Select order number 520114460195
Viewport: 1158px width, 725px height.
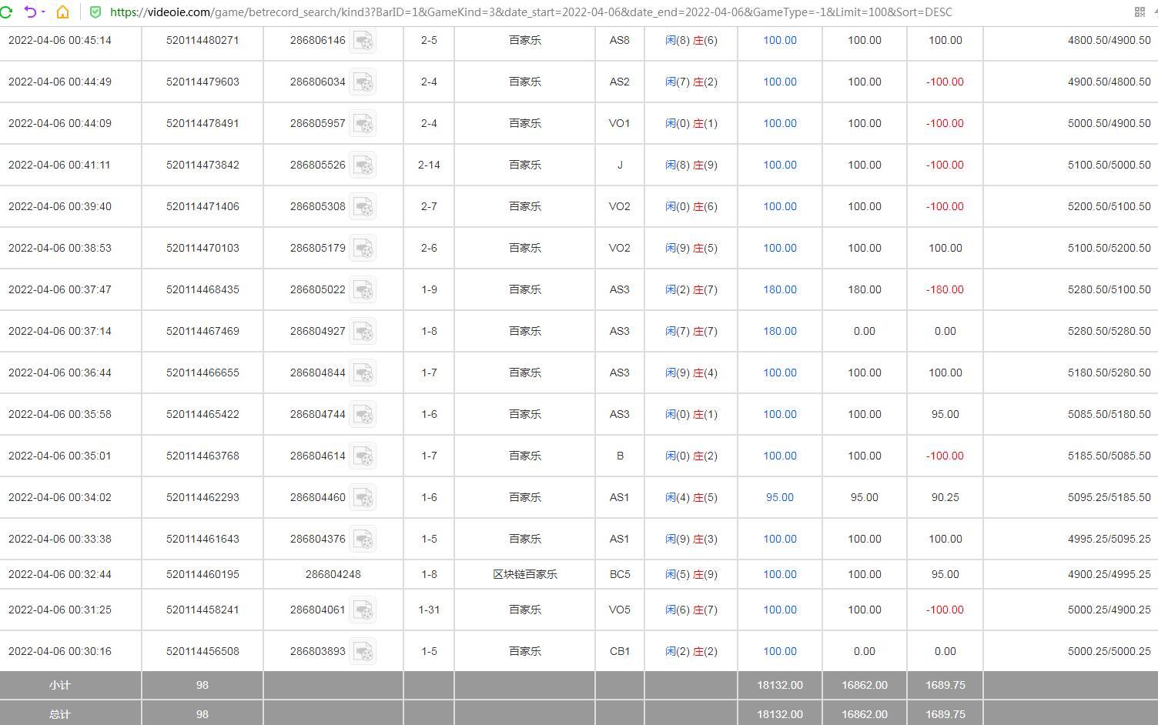(202, 574)
